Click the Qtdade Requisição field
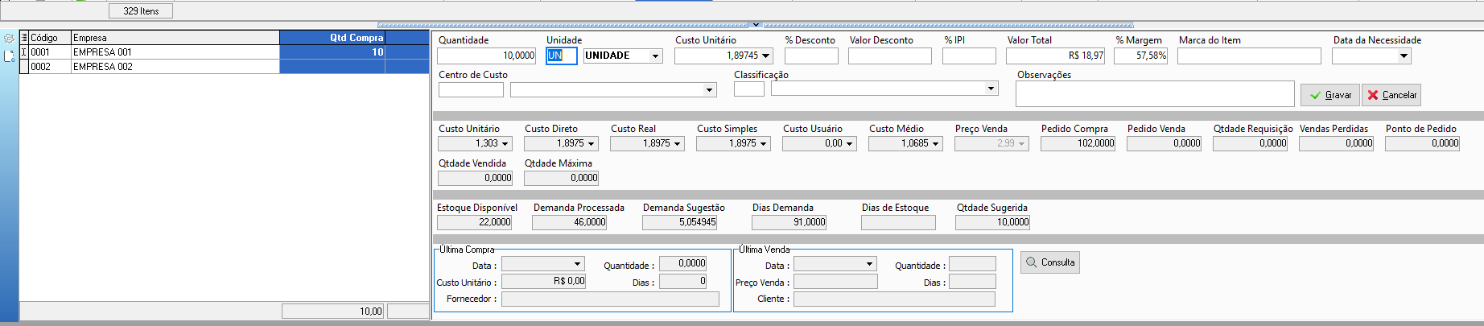The image size is (1484, 326). 1250,143
